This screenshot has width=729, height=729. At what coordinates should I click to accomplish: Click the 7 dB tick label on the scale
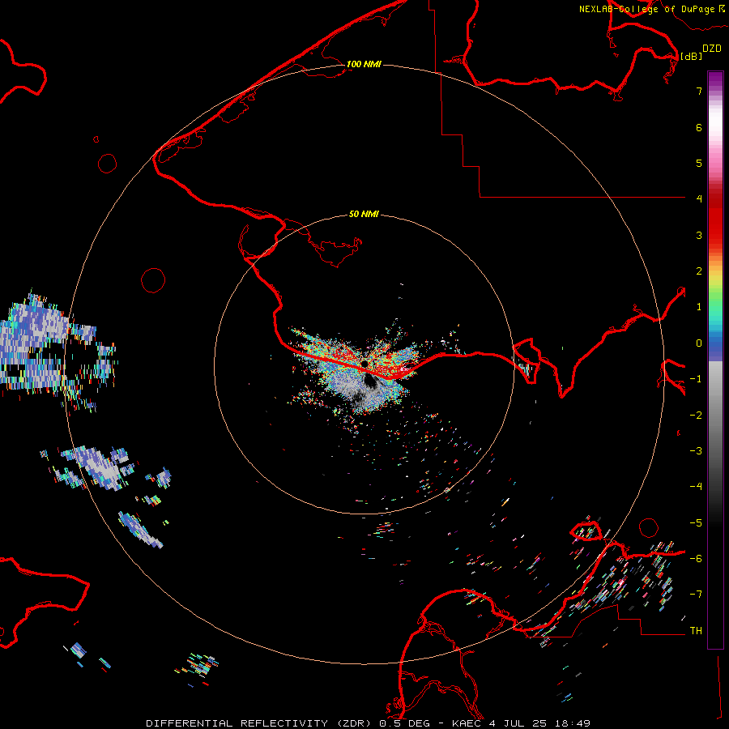699,91
